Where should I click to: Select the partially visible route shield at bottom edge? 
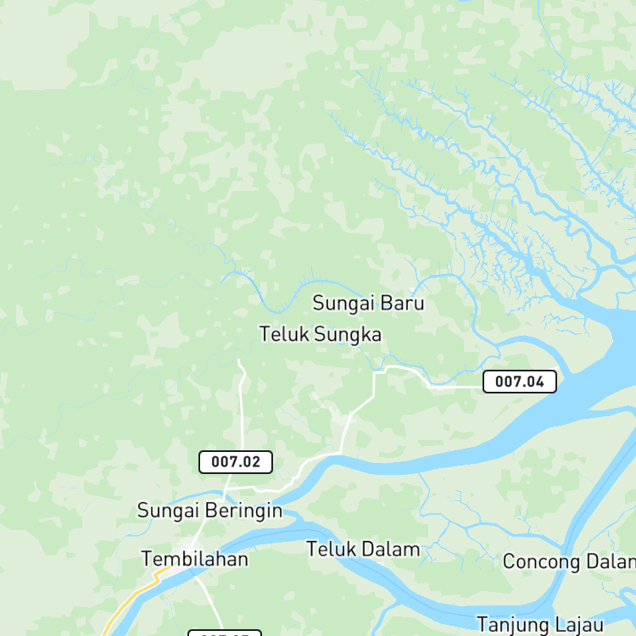coord(225,633)
